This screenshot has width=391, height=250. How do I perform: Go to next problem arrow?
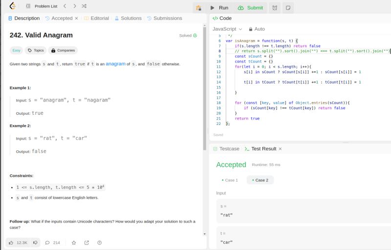75,6
